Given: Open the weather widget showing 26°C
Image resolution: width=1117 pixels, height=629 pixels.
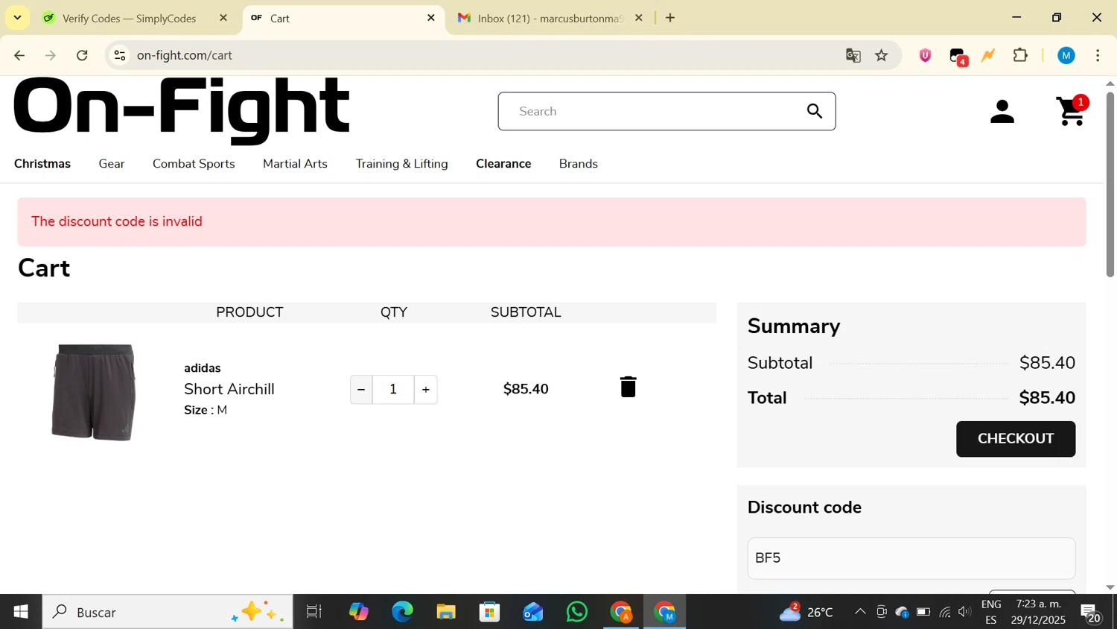Looking at the screenshot, I should pyautogui.click(x=806, y=612).
